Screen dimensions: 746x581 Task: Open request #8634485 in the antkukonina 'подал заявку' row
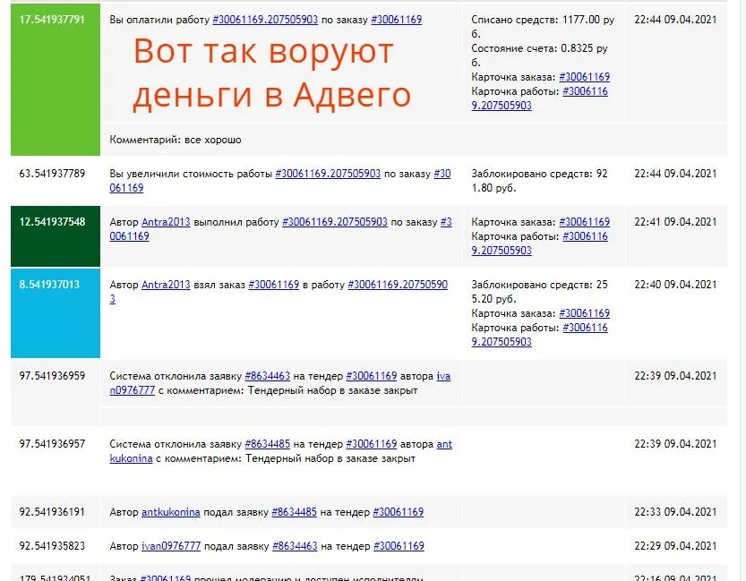294,512
